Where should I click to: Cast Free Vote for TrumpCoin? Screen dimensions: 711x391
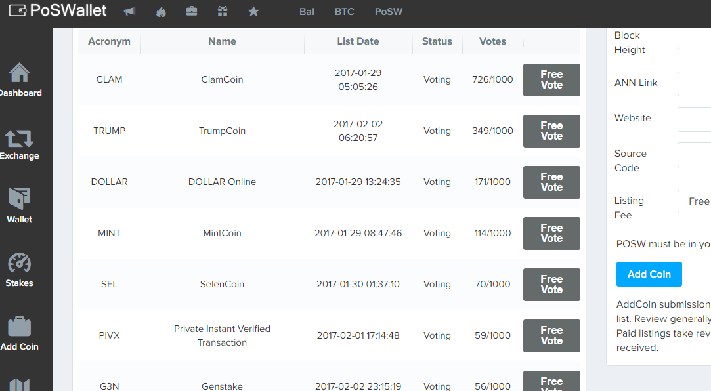[551, 131]
